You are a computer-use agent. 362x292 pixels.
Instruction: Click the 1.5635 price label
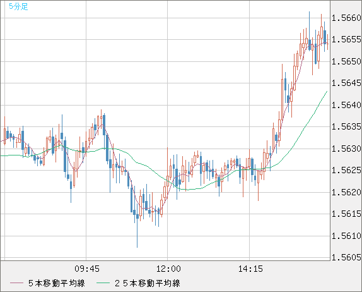(x=346, y=126)
